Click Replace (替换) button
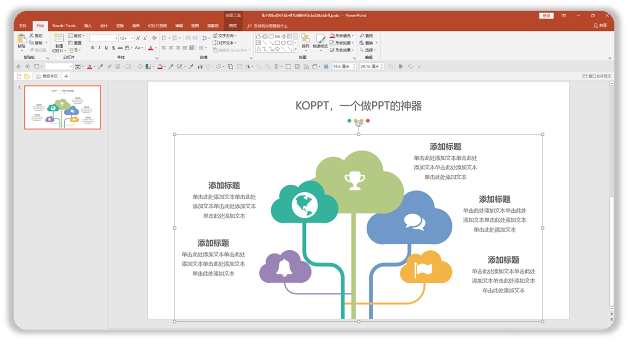Image resolution: width=628 pixels, height=341 pixels. point(368,43)
